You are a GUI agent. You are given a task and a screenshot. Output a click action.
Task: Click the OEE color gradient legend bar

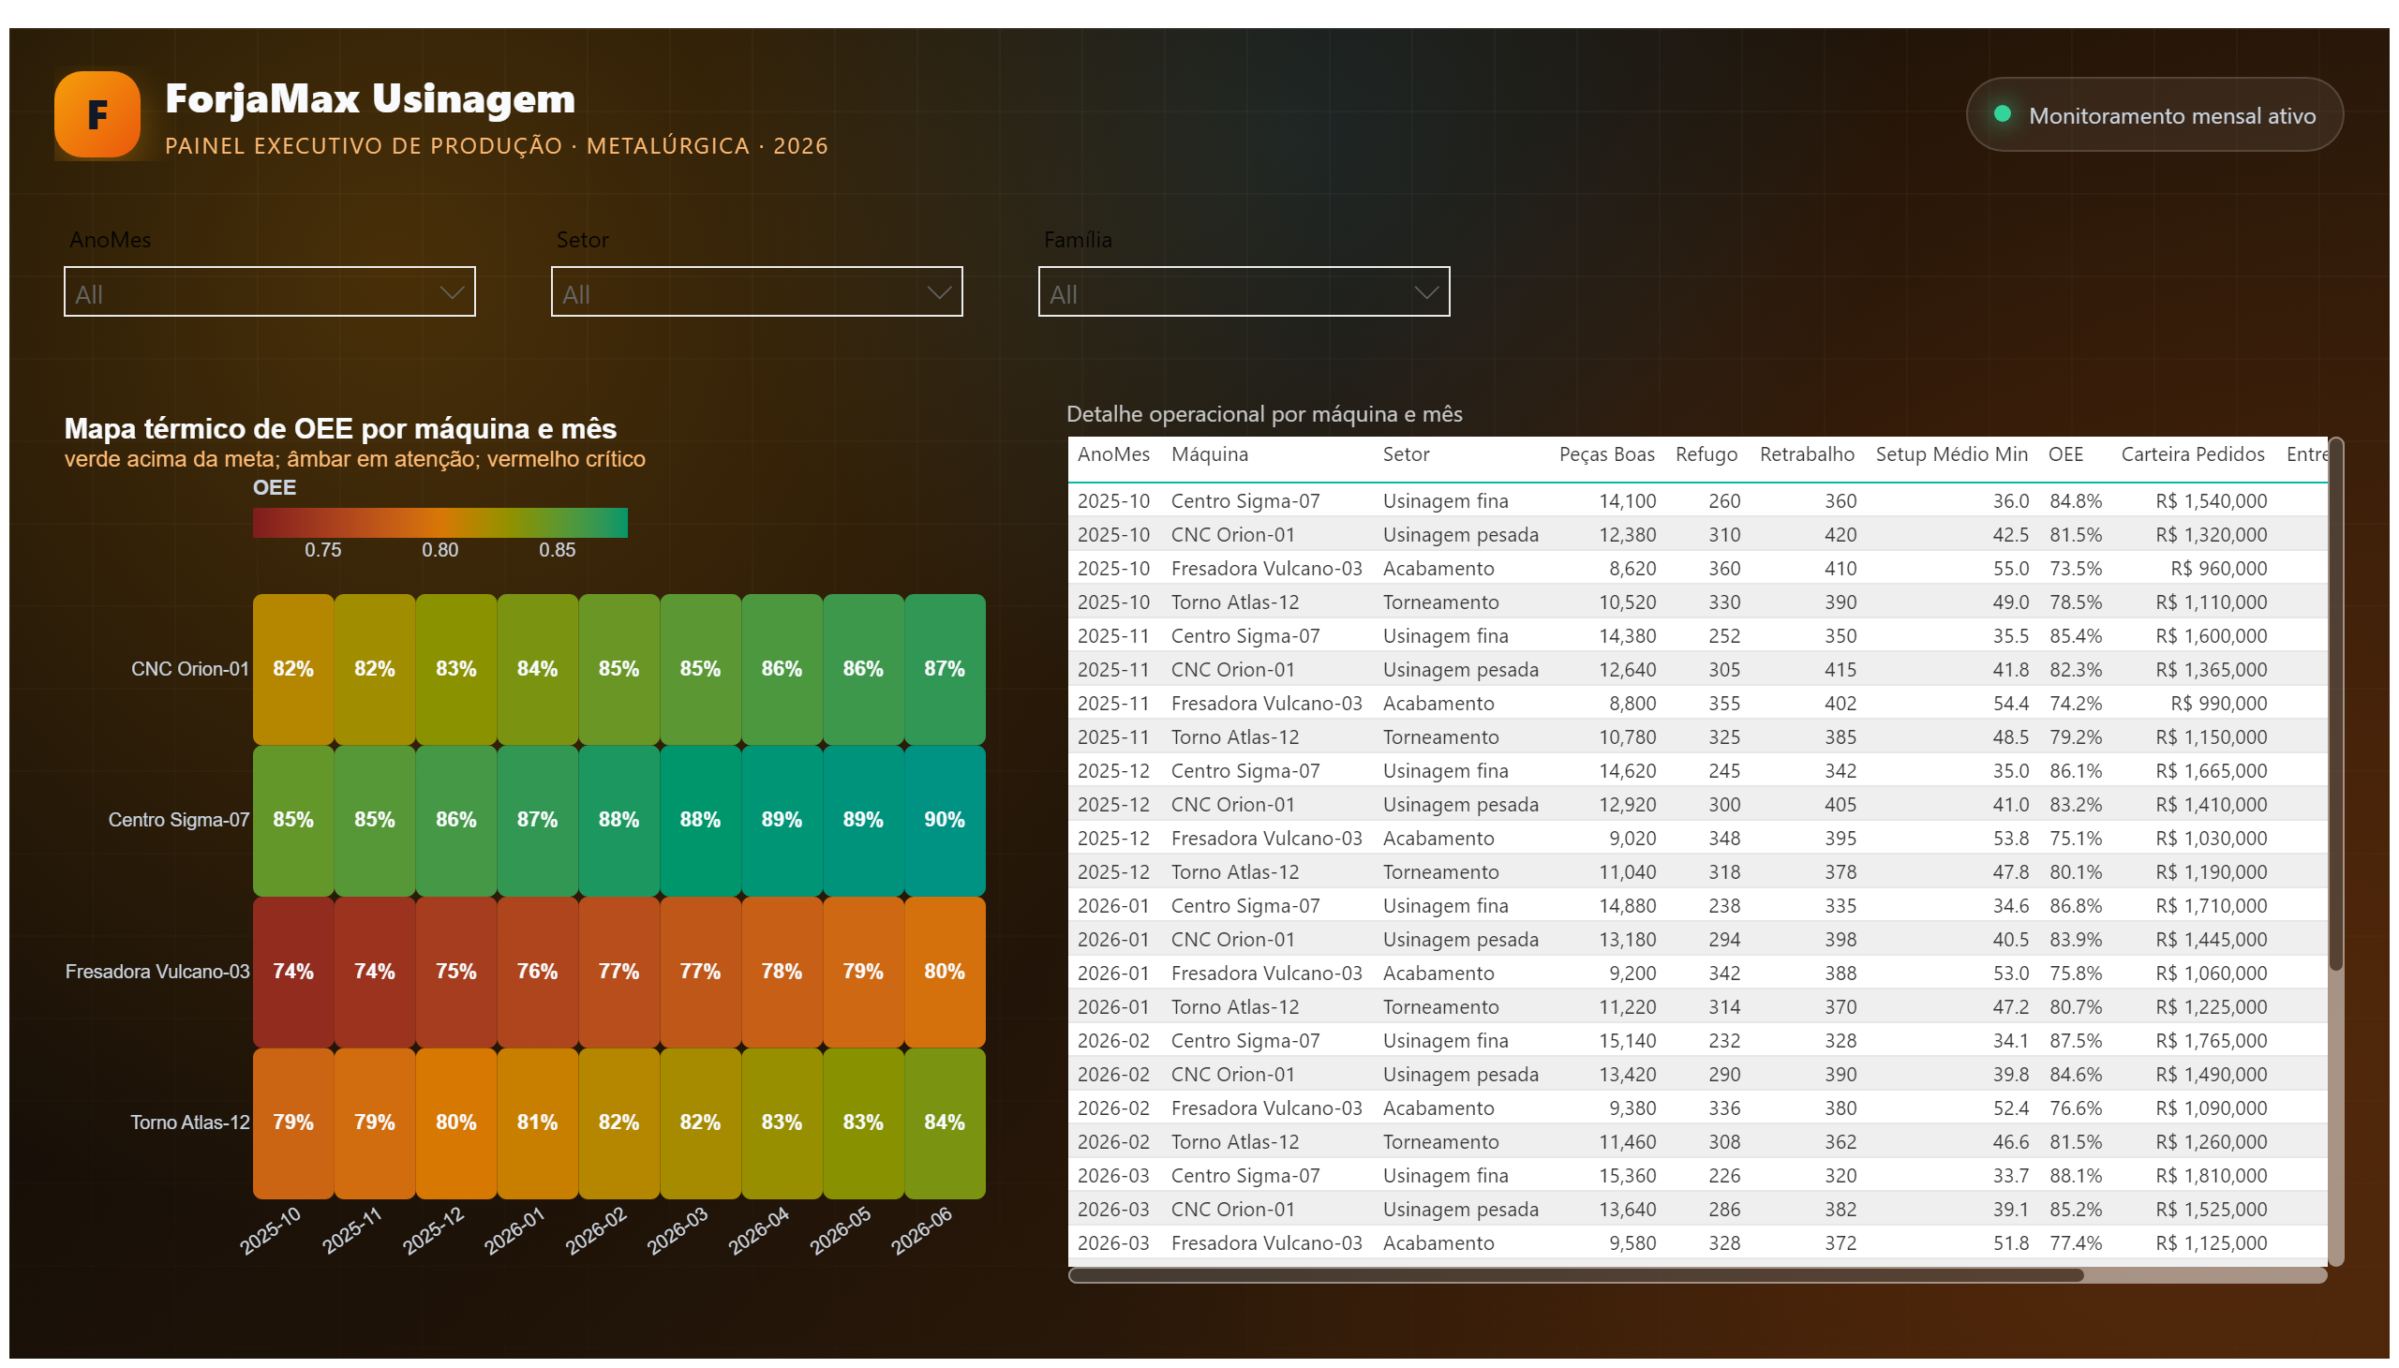tap(440, 523)
